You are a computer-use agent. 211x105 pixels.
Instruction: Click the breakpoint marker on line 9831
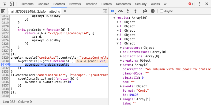5,65
